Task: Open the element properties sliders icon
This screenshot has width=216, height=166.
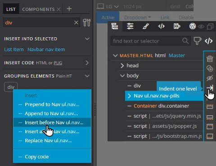Action: point(130,26)
